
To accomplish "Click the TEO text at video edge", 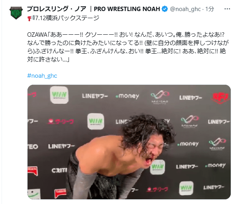I will tap(33, 147).
